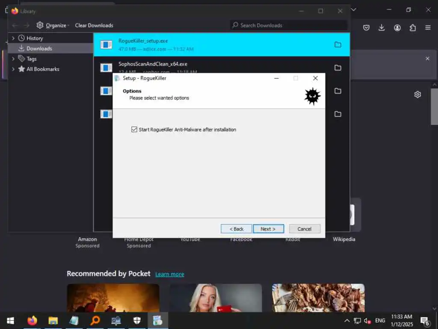The image size is (438, 329).
Task: Select All Bookmarks in the Library sidebar
Action: coord(43,69)
